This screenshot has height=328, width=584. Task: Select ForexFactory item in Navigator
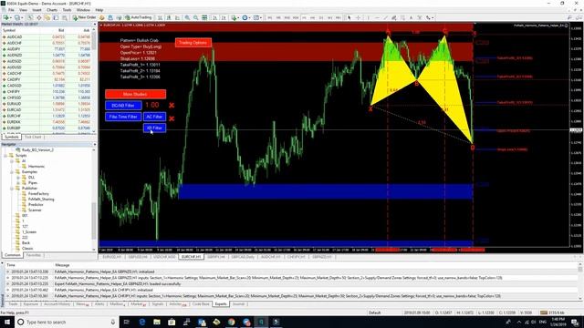tap(38, 194)
